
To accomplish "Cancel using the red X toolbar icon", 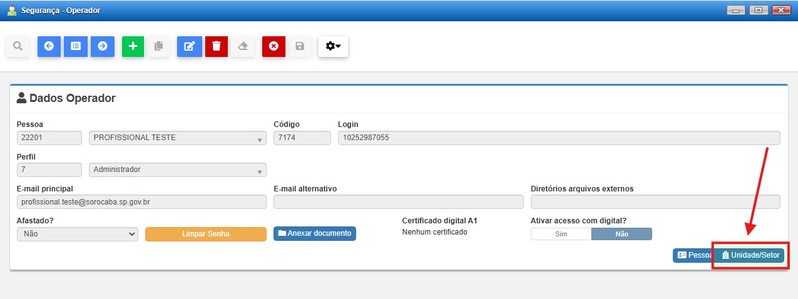I will click(274, 46).
